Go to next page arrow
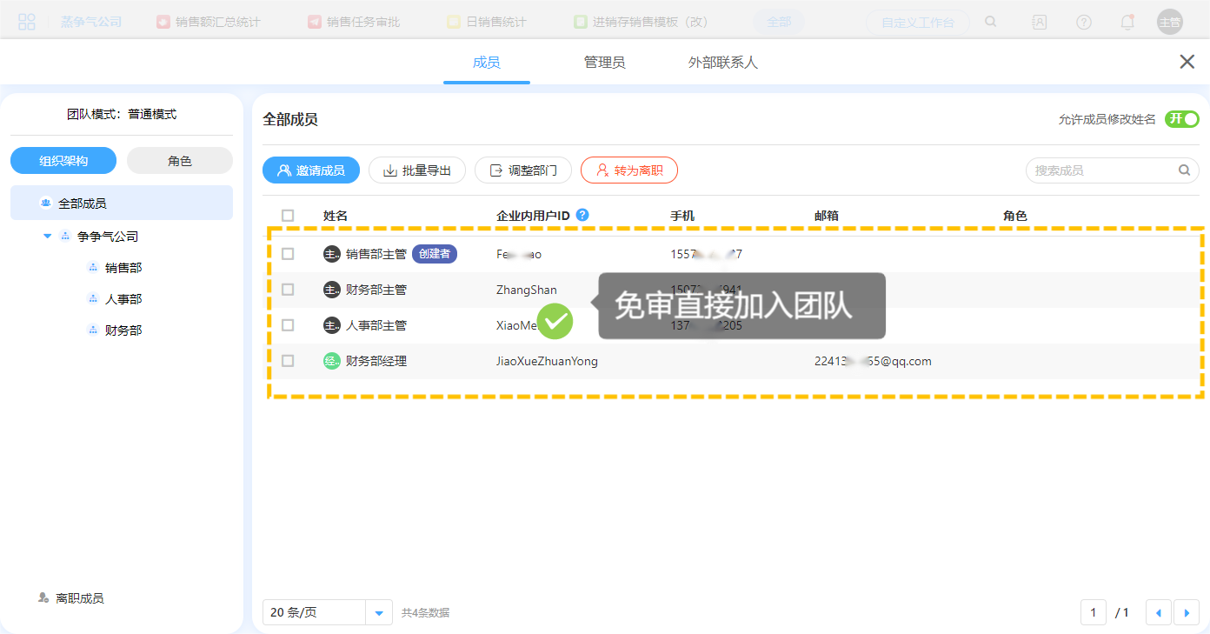Image resolution: width=1210 pixels, height=634 pixels. pos(1186,612)
